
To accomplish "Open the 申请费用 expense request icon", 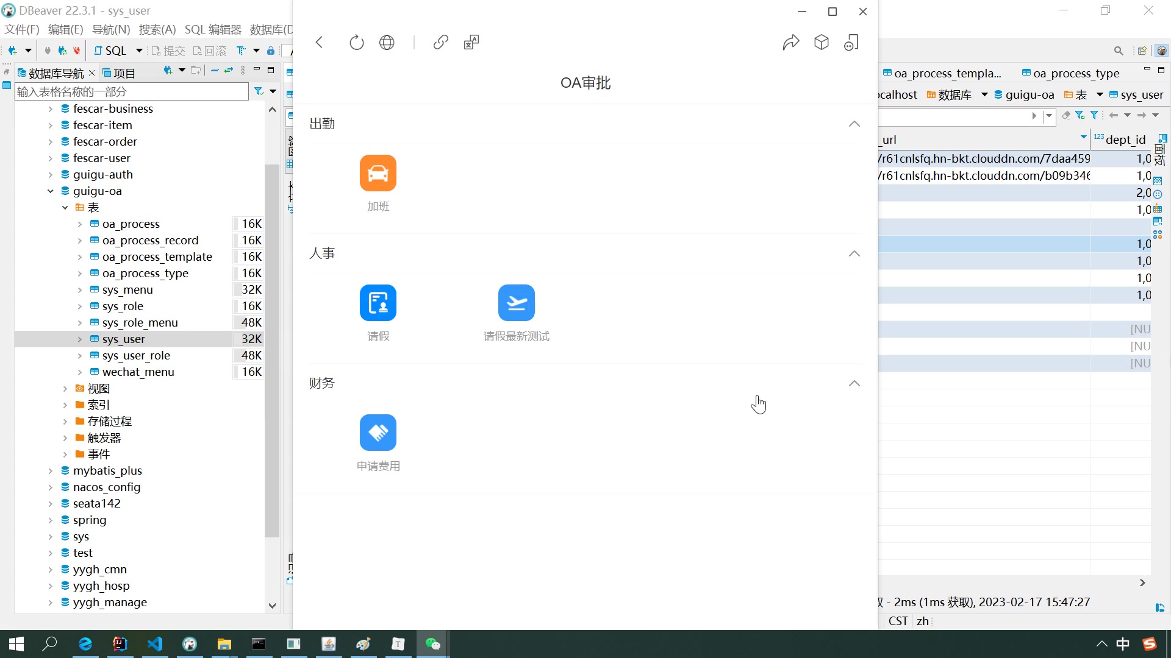I will coord(378,433).
